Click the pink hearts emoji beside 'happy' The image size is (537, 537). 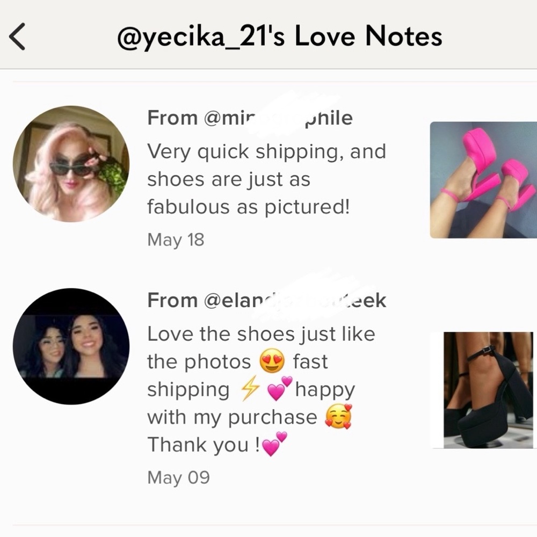(280, 388)
